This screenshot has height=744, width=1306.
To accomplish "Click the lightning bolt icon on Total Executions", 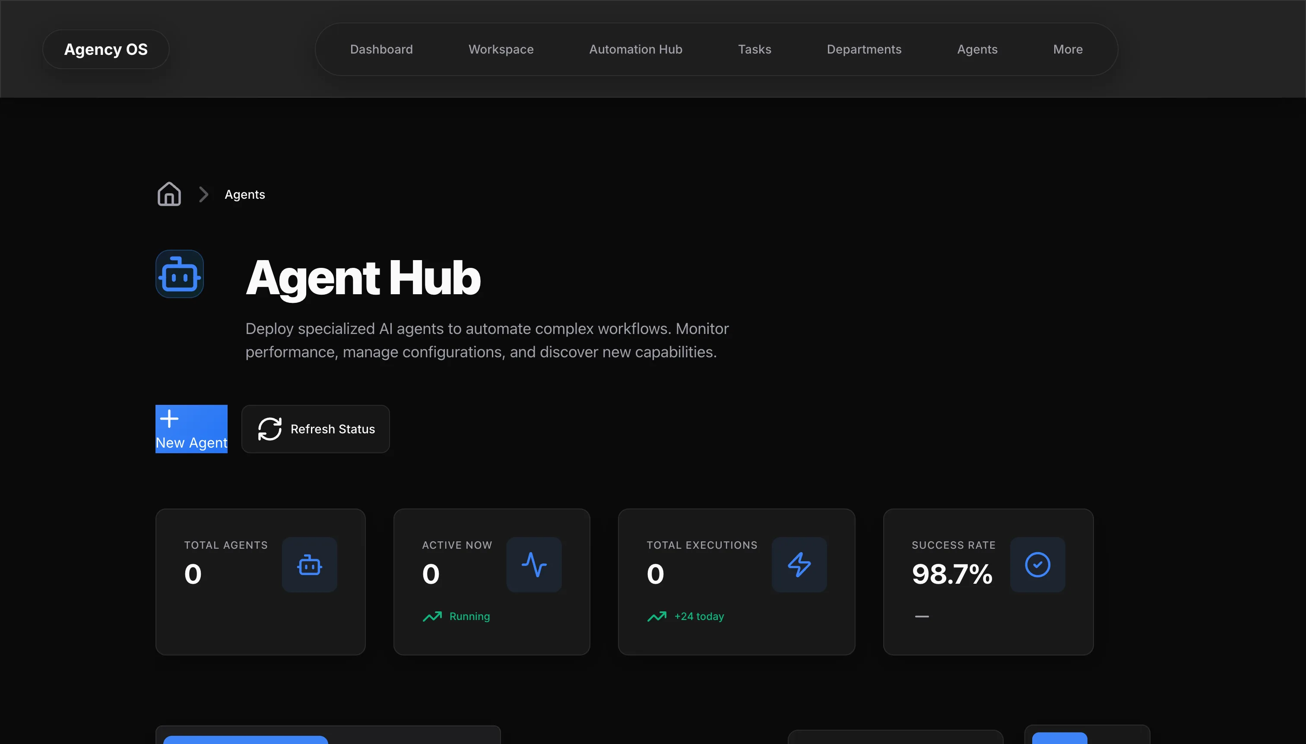I will coord(799,564).
